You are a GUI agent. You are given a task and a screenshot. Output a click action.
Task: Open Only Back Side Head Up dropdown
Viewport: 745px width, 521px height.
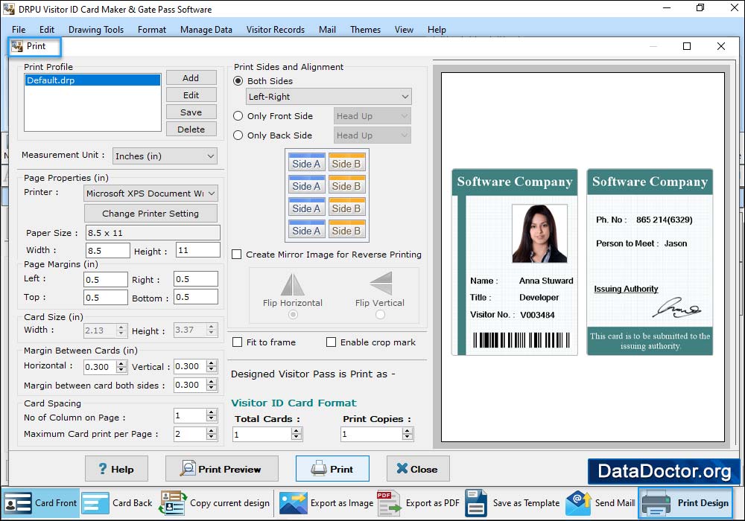pos(372,135)
